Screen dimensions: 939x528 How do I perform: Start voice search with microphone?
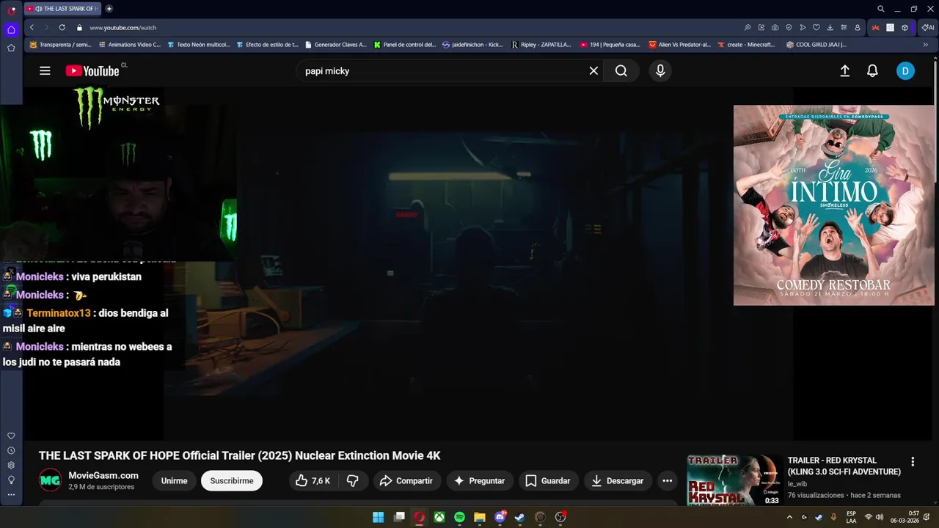tap(660, 71)
